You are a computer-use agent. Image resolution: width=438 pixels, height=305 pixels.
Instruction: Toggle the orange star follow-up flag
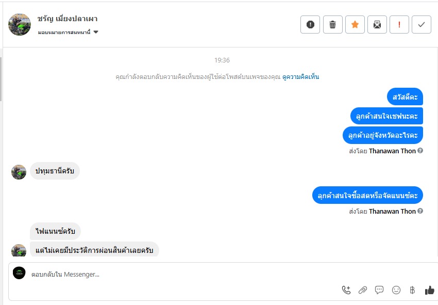click(355, 24)
